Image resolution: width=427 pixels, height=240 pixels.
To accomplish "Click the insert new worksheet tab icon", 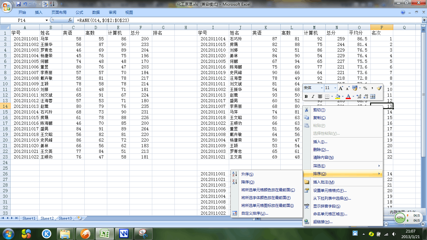I will pyautogui.click(x=80, y=218).
